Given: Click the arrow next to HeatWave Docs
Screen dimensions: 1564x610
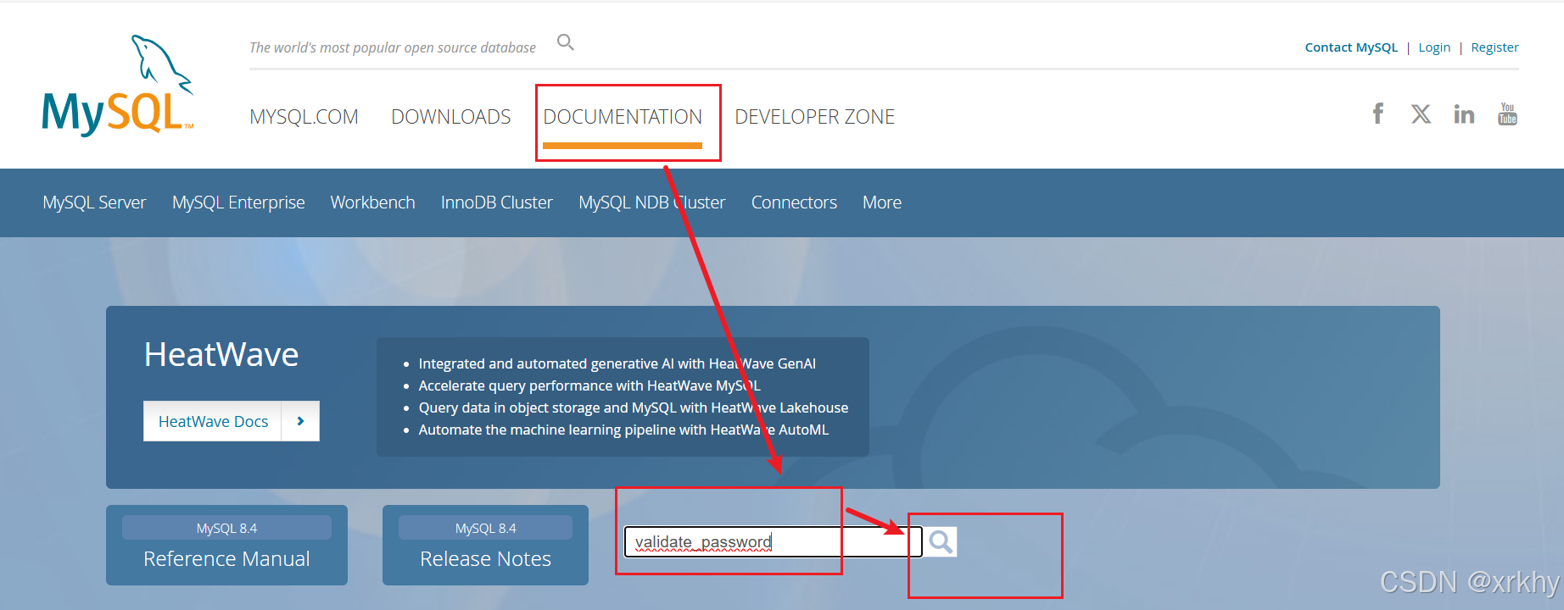Looking at the screenshot, I should [x=300, y=421].
